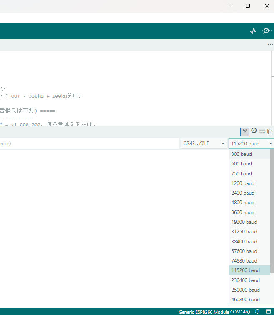Toggle the serial monitor autoscroll button
Screen dimensions: 274x315
(x=245, y=132)
